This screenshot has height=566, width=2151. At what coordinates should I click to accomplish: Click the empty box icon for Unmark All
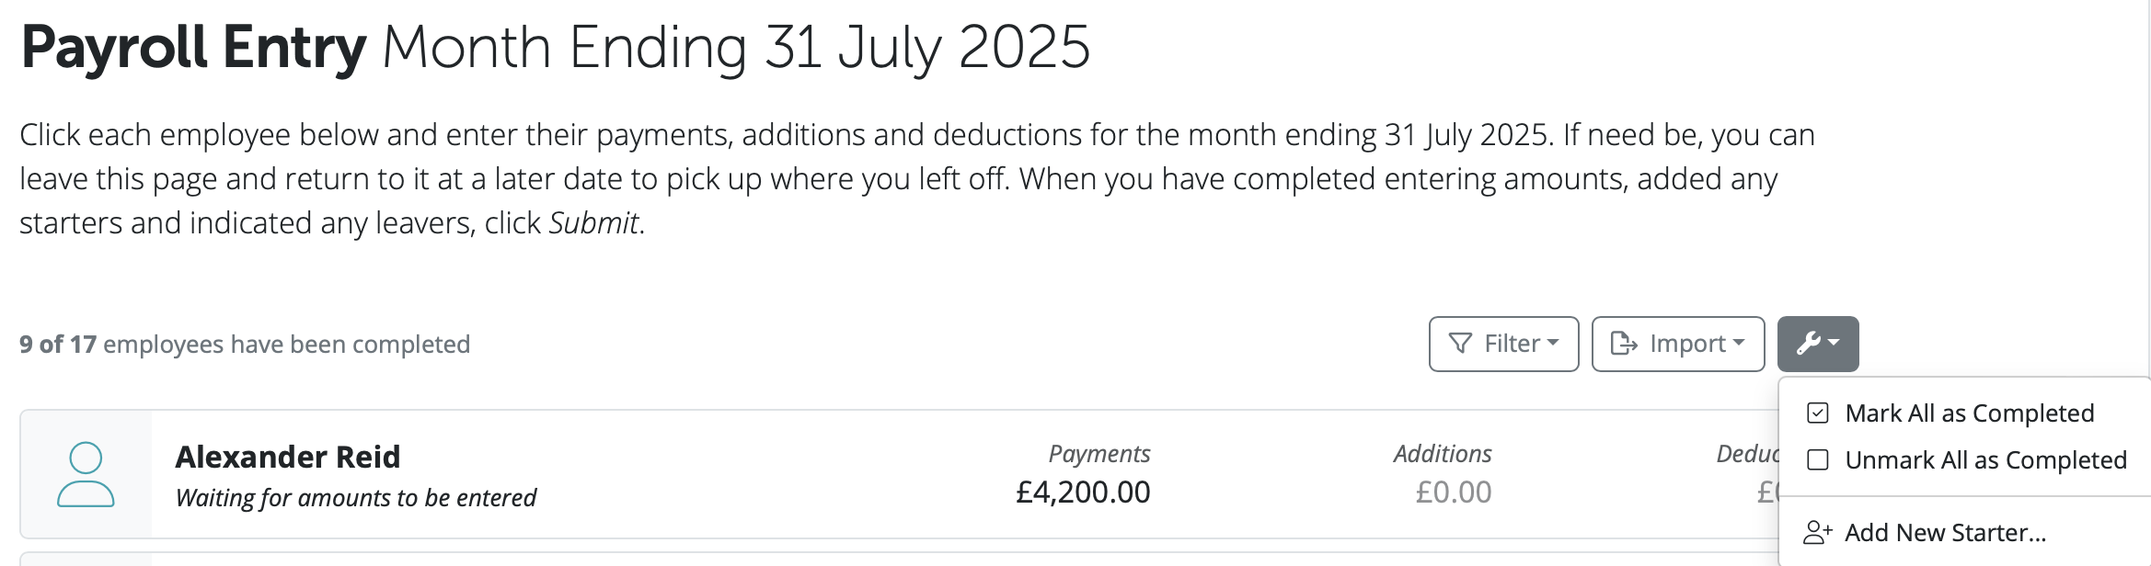[1818, 459]
